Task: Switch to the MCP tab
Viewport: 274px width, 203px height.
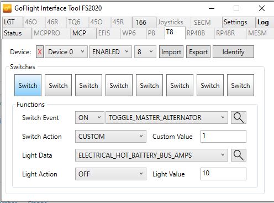Action: click(83, 33)
